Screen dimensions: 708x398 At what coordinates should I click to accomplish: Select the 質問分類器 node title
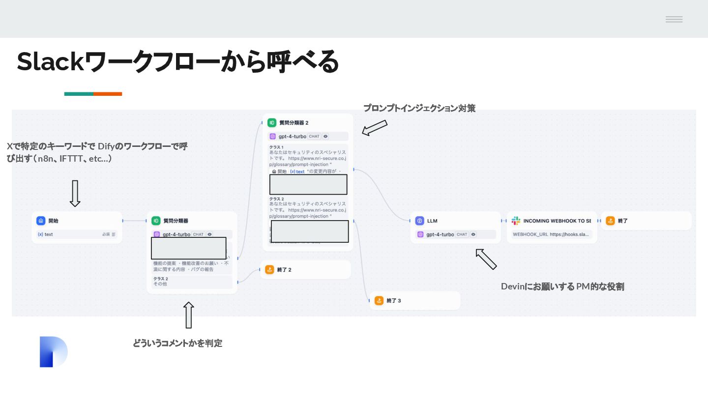tap(176, 221)
